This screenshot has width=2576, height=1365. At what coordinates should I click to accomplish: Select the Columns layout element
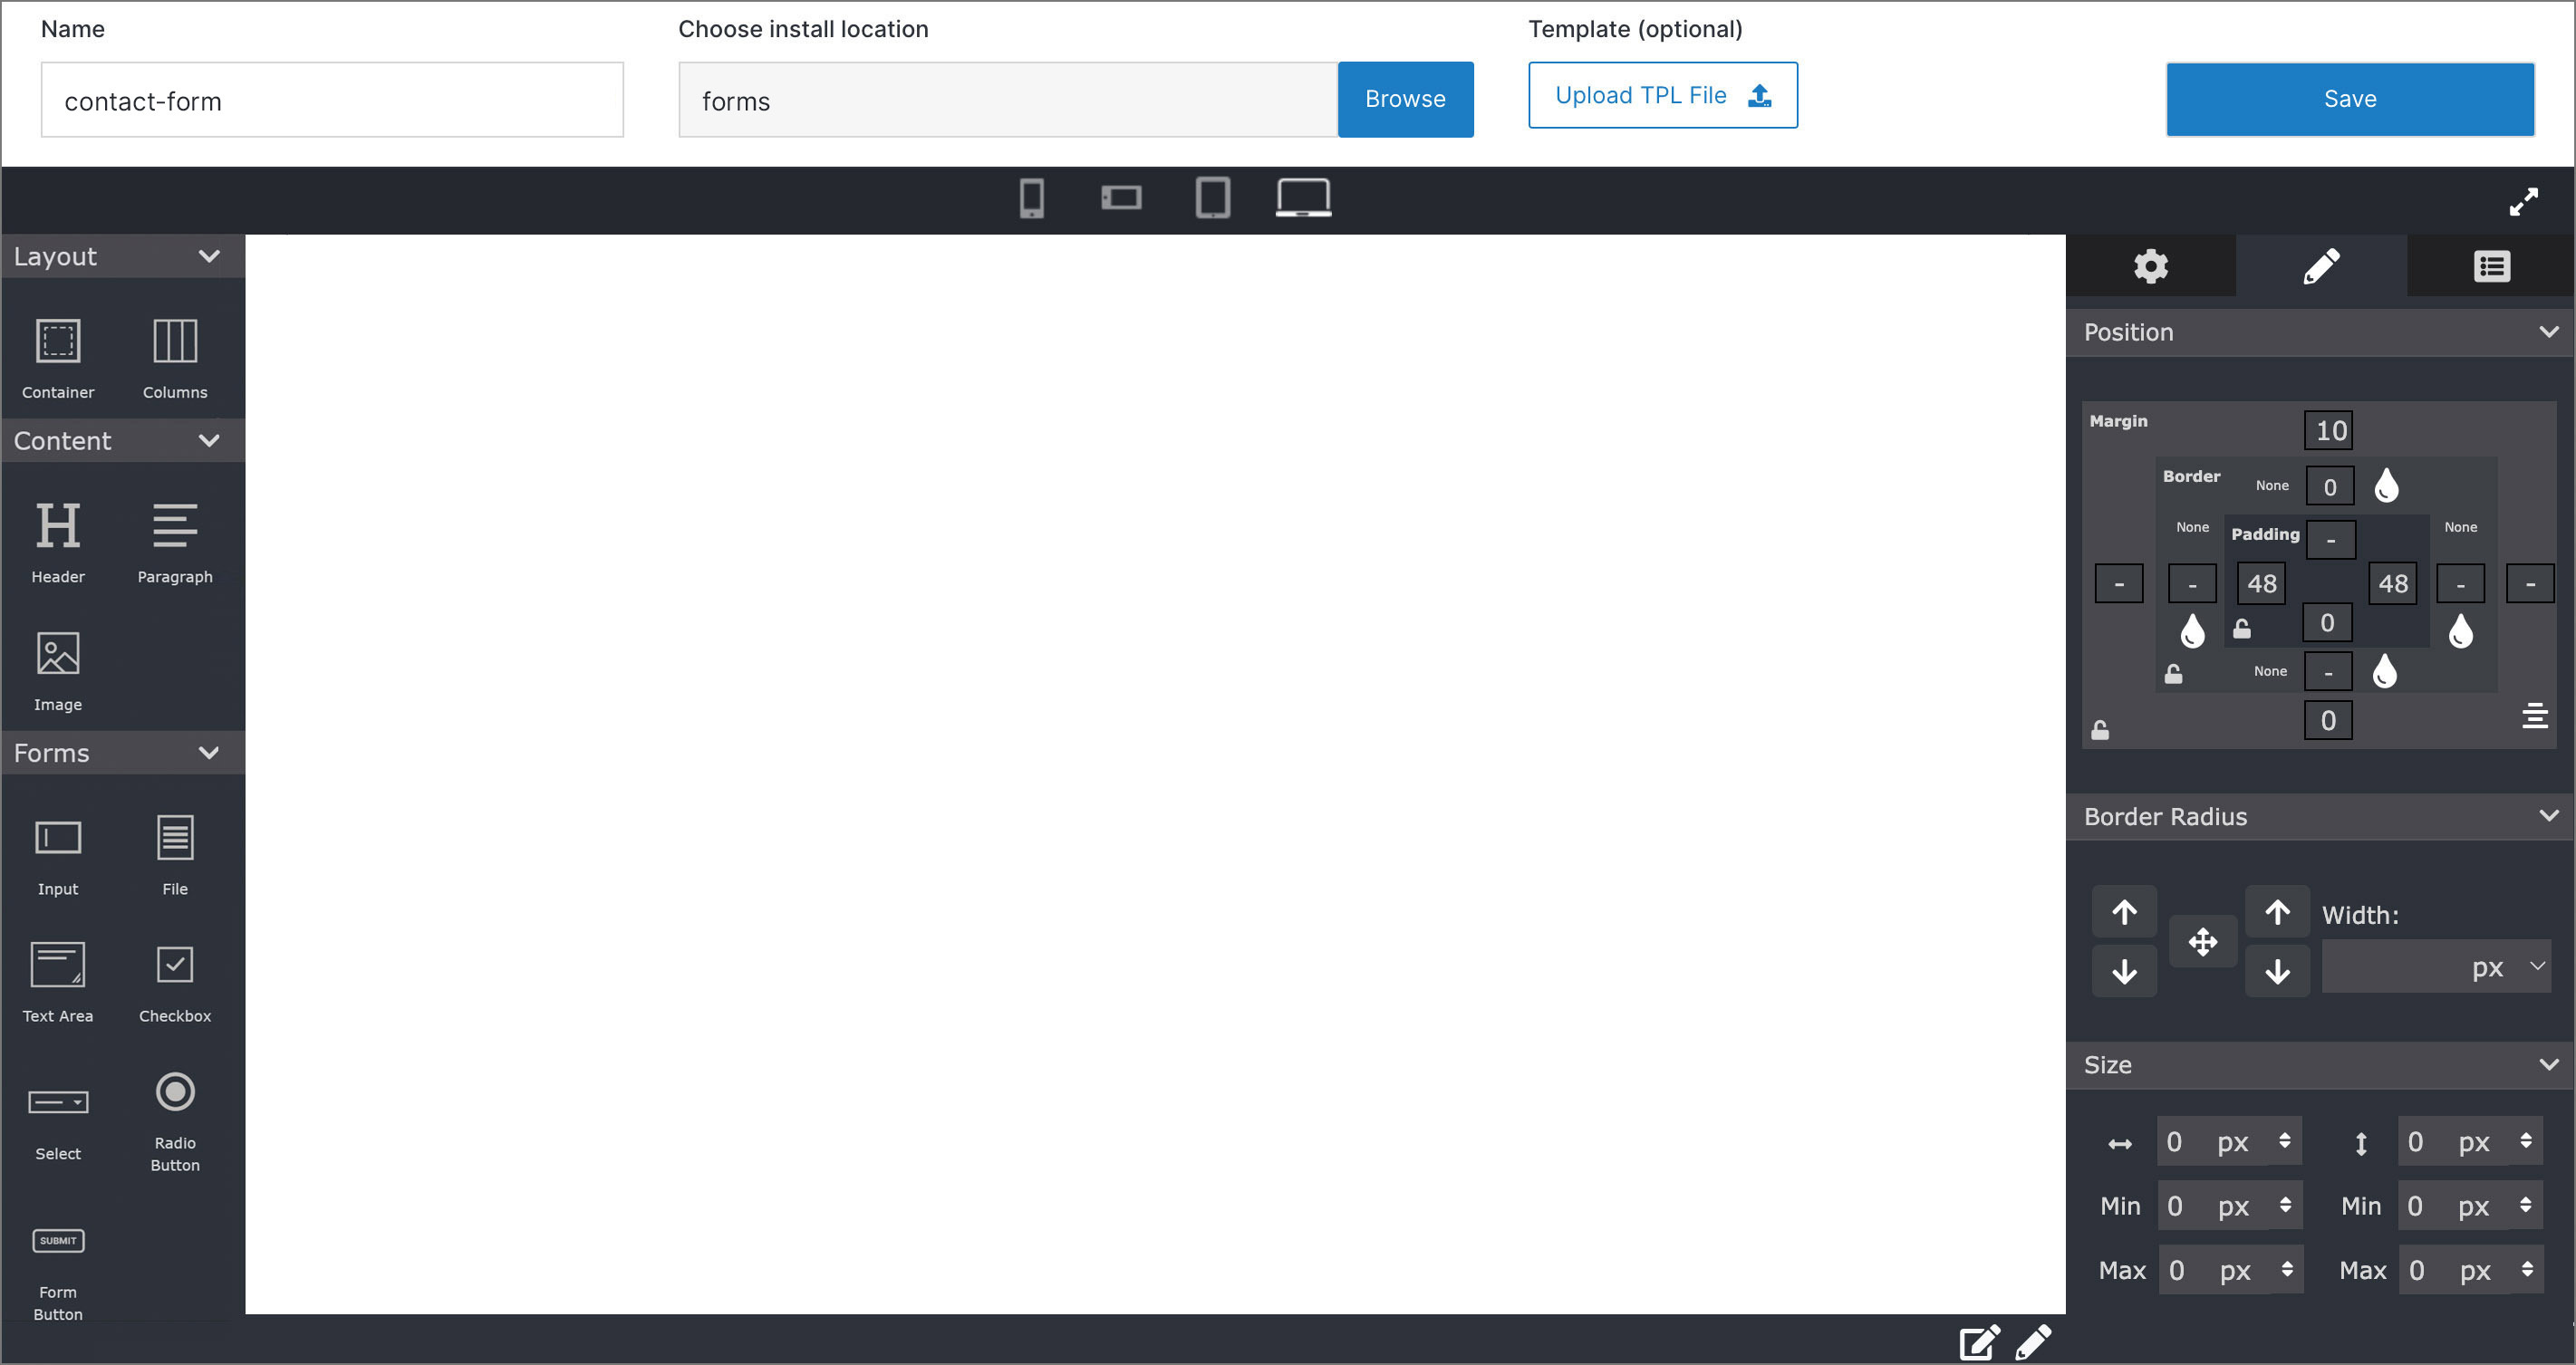pyautogui.click(x=174, y=354)
